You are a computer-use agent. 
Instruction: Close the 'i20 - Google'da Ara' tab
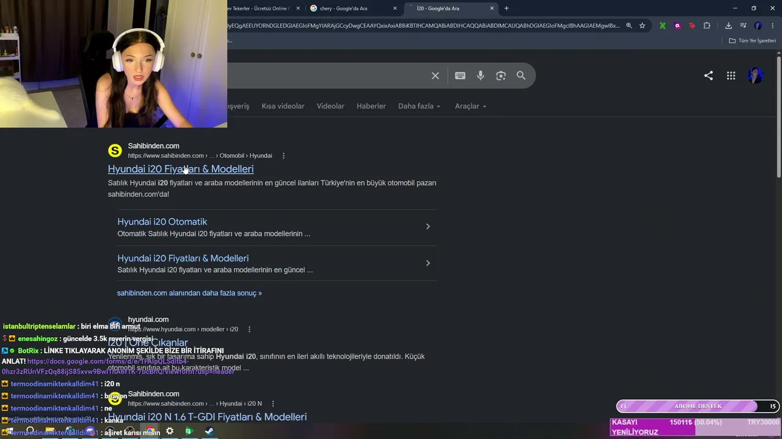tap(492, 9)
